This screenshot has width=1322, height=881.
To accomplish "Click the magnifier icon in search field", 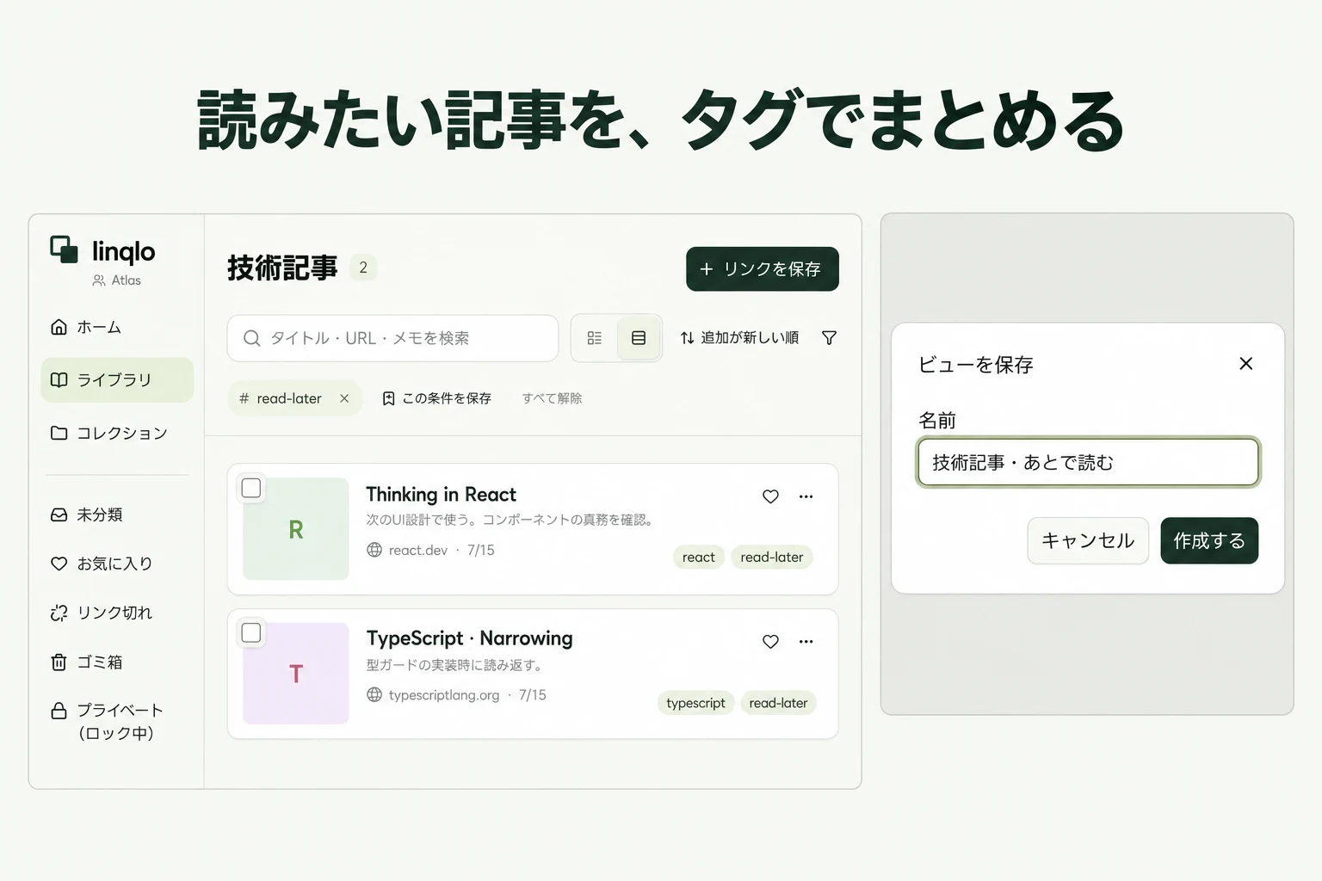I will (x=251, y=338).
